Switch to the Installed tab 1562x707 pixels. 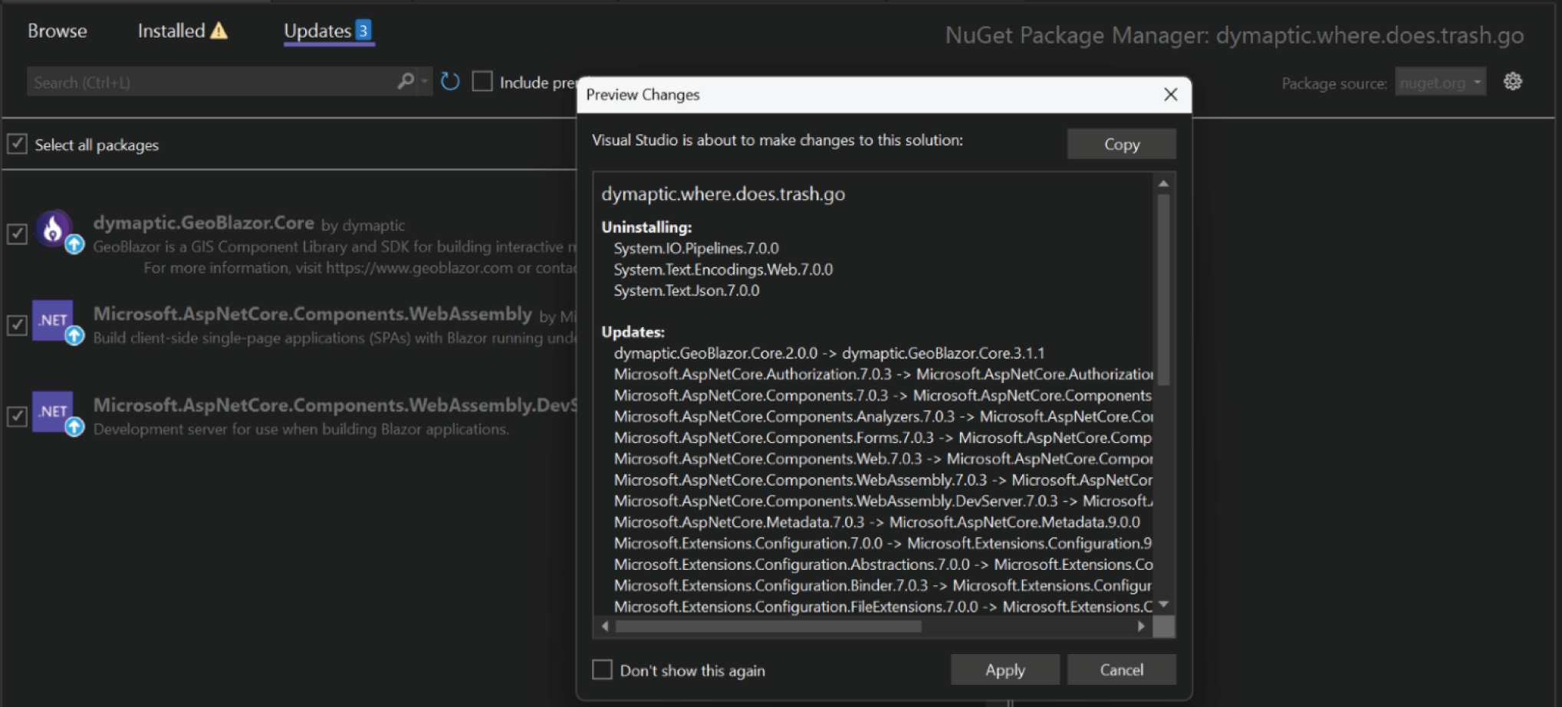[170, 31]
